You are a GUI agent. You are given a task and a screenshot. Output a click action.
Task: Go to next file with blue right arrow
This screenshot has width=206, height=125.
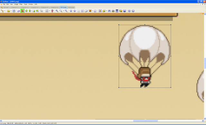pyautogui.click(x=75, y=11)
